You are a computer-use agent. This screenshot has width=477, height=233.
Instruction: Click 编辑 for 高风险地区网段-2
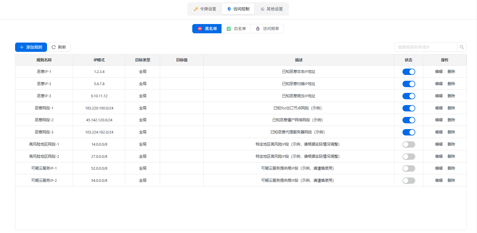coord(439,156)
